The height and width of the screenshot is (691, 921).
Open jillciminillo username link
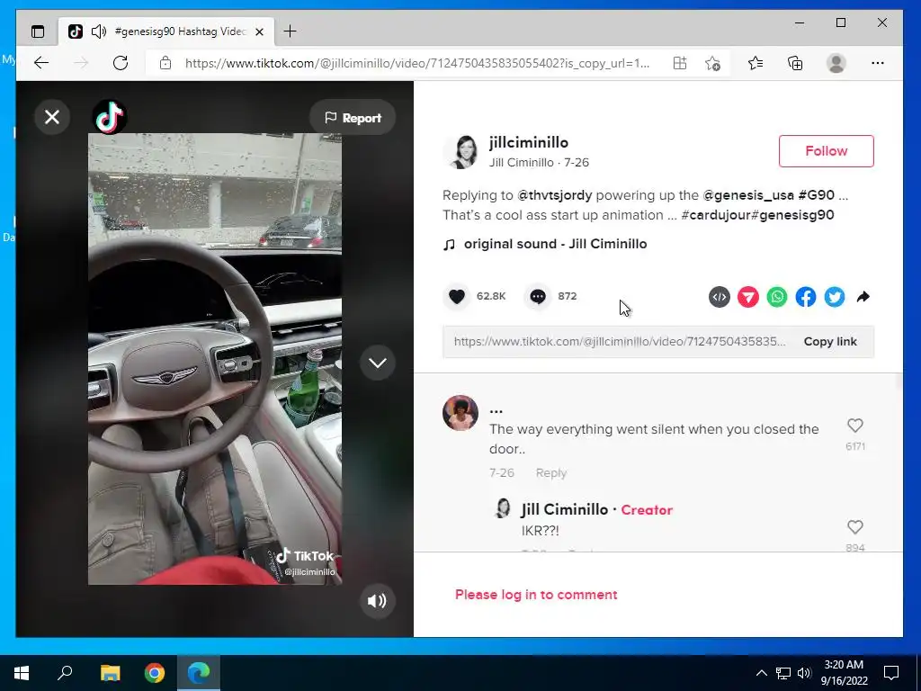pos(528,142)
